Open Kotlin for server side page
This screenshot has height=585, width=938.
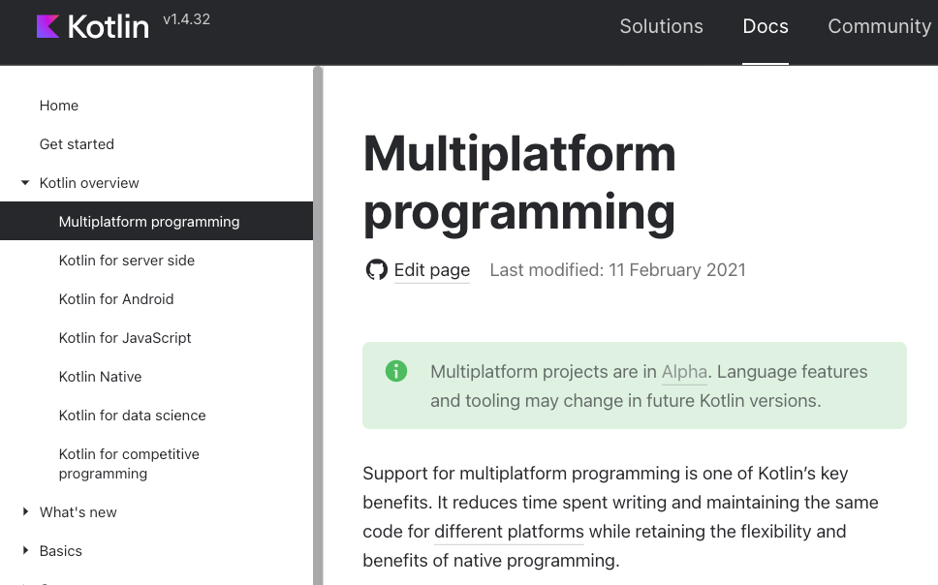(x=127, y=261)
